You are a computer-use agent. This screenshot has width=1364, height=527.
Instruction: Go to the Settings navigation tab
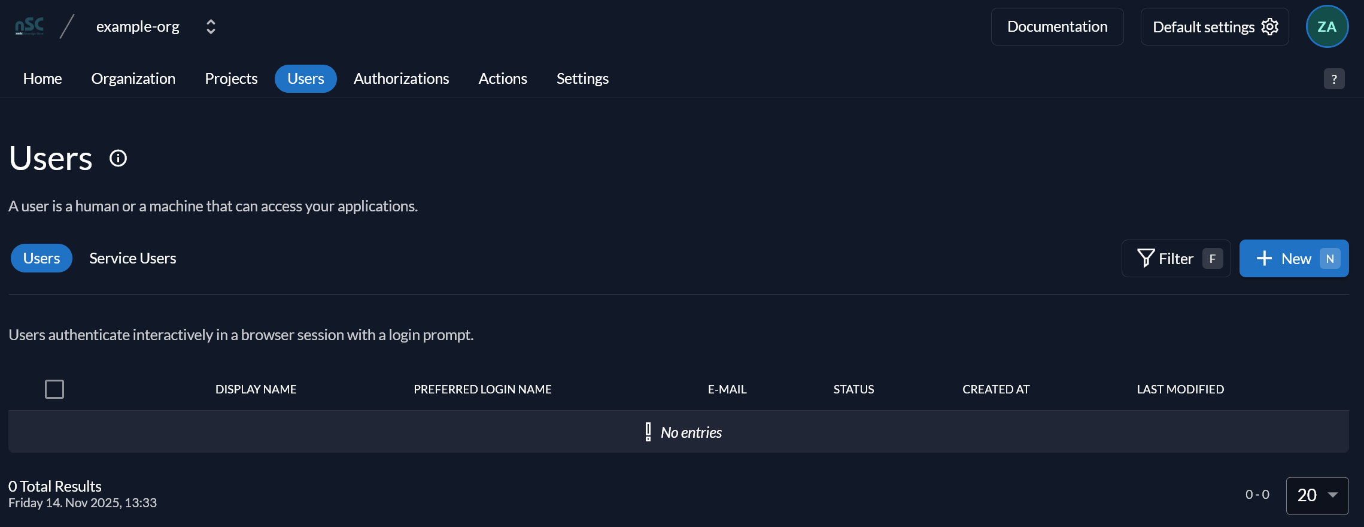pyautogui.click(x=582, y=78)
